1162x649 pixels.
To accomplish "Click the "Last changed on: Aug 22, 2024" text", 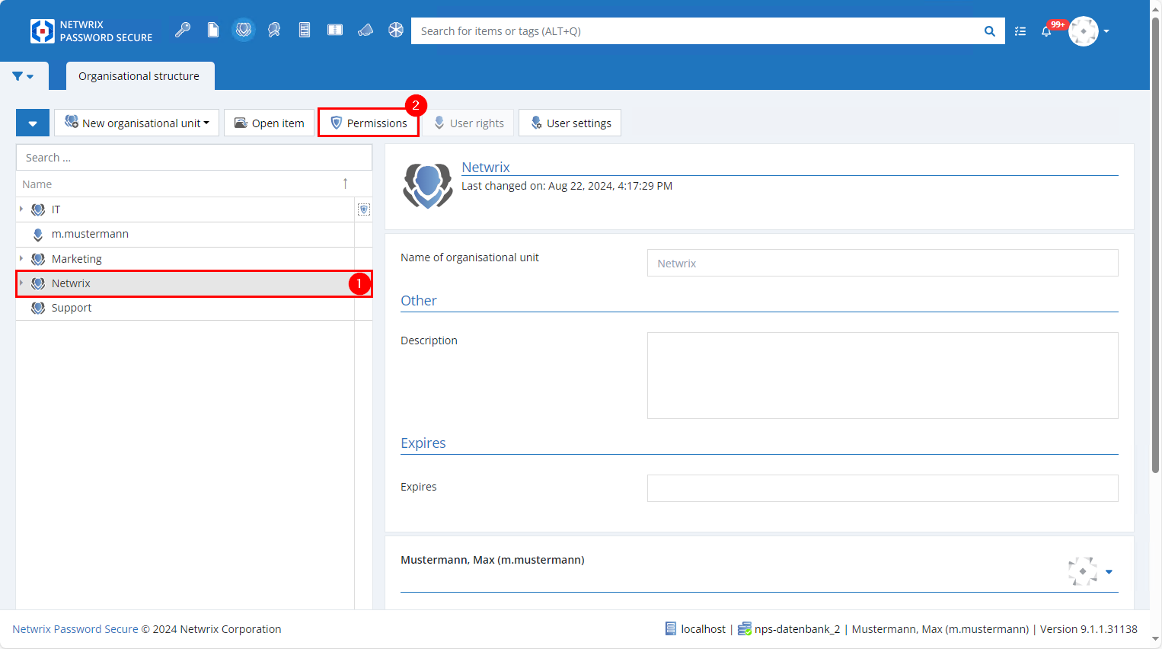I will [x=567, y=186].
